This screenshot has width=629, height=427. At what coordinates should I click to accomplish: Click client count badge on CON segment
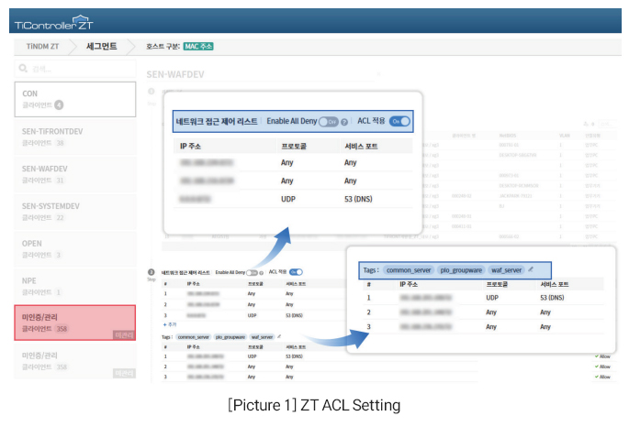coord(59,104)
